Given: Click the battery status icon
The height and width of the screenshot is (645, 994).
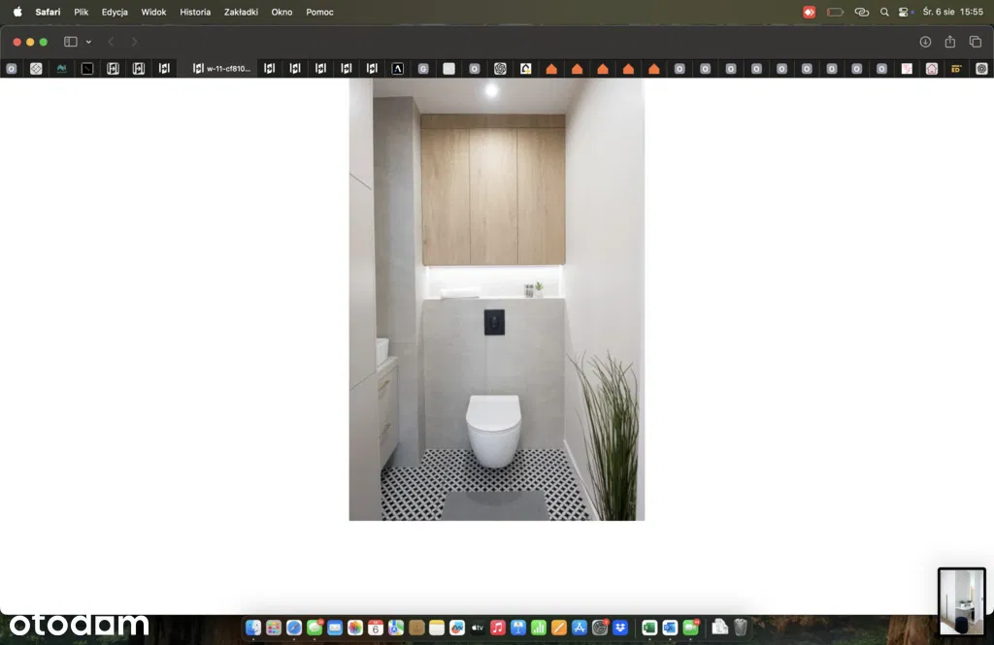Looking at the screenshot, I should 835,12.
